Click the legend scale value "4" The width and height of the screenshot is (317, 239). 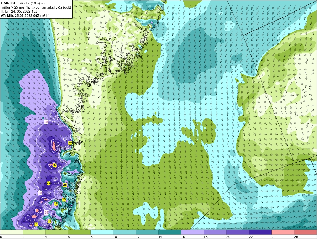pos(46,237)
